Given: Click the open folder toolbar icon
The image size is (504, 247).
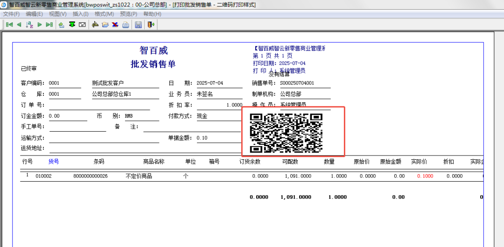Looking at the screenshot, I should (x=105, y=24).
